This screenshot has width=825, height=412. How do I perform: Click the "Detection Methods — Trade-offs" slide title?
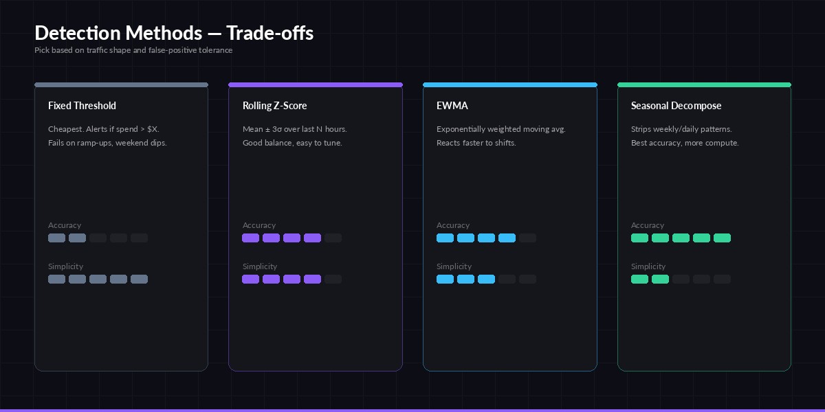(174, 32)
